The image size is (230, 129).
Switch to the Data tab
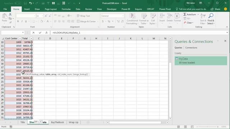(x=78, y=9)
